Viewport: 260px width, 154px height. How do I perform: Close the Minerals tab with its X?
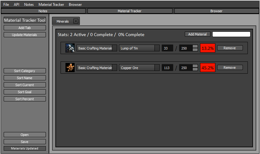[76, 21]
